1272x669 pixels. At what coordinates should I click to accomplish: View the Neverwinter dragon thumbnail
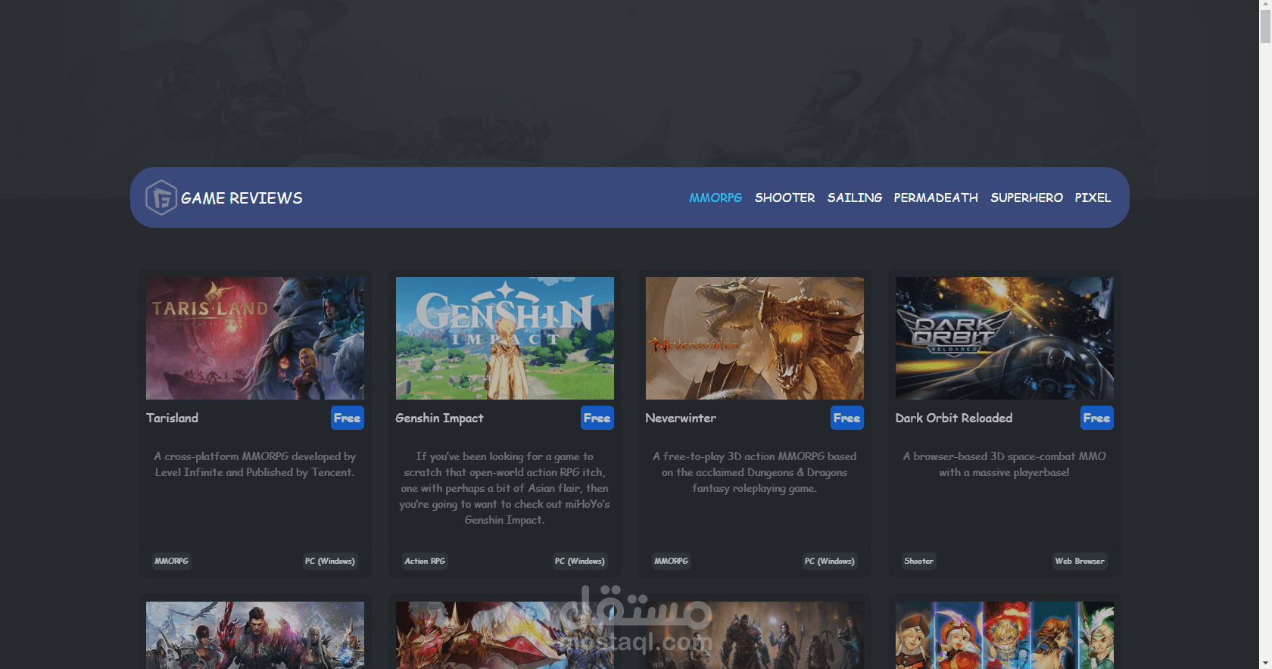click(x=755, y=338)
